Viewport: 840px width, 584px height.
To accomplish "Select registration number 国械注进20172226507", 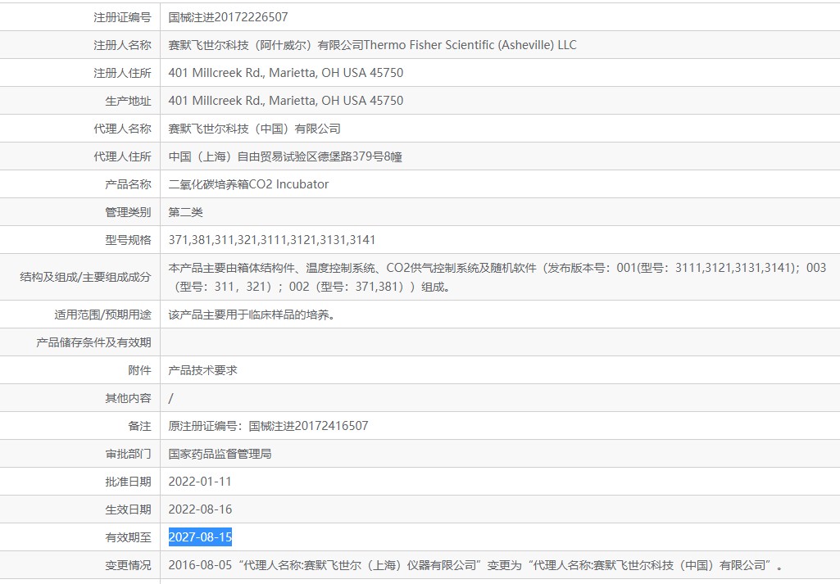I will [228, 17].
